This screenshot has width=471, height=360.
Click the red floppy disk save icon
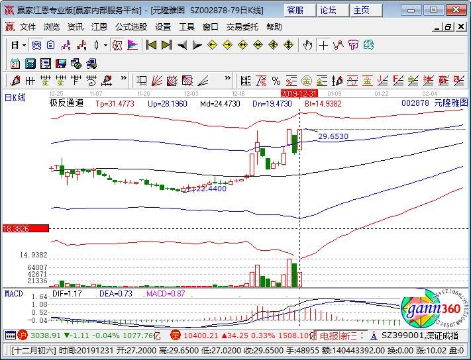pyautogui.click(x=61, y=64)
